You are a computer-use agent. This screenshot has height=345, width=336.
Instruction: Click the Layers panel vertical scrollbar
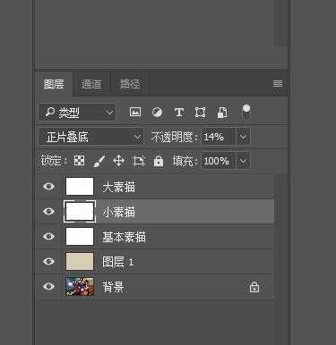tap(280, 258)
